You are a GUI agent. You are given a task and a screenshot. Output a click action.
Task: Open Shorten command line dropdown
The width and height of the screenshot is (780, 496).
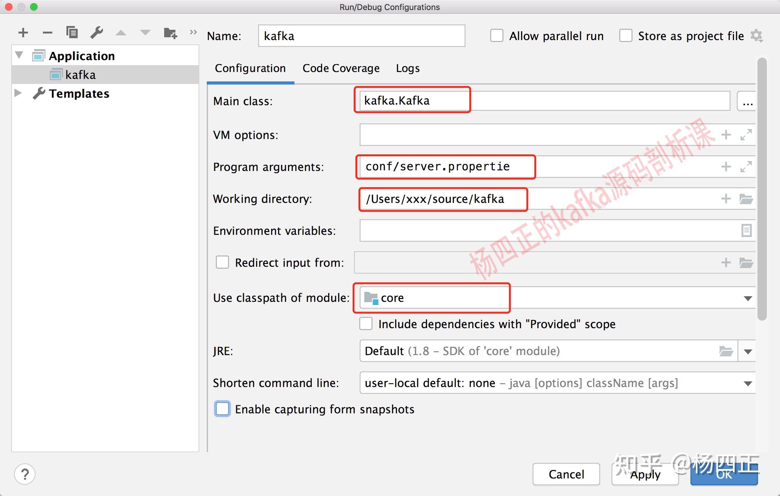748,384
